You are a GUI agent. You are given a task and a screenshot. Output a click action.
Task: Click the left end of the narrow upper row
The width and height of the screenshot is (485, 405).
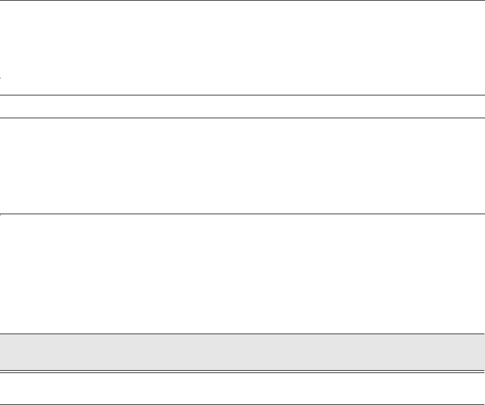tap(7, 106)
